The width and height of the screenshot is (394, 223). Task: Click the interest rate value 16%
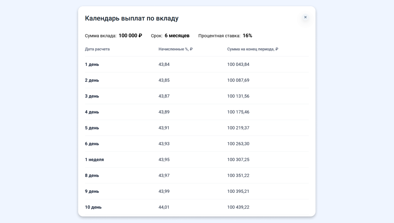tap(247, 36)
